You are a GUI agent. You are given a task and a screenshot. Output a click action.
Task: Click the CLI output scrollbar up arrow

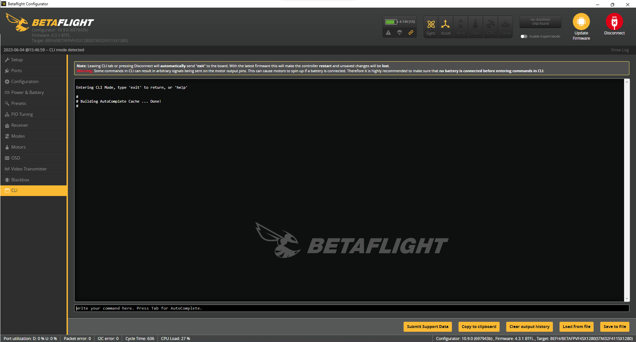627,81
